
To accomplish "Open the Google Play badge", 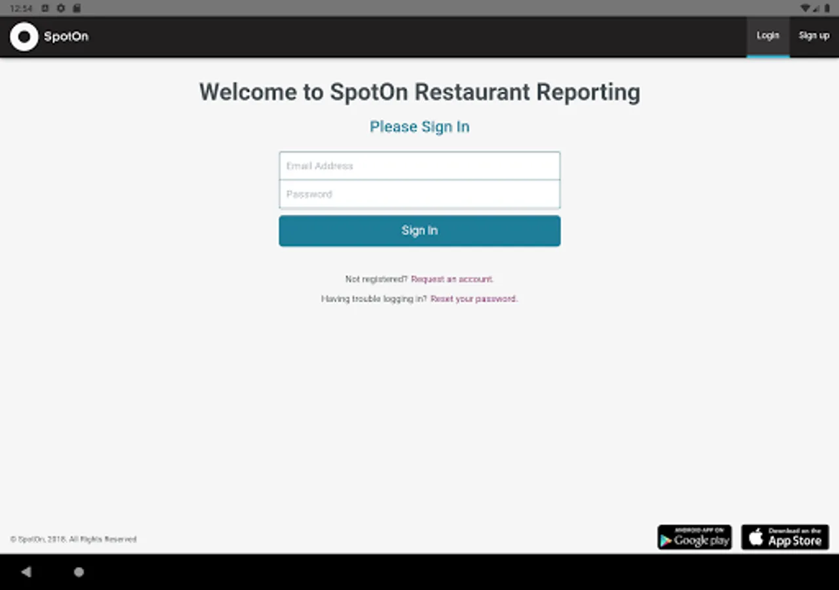I will click(x=695, y=537).
